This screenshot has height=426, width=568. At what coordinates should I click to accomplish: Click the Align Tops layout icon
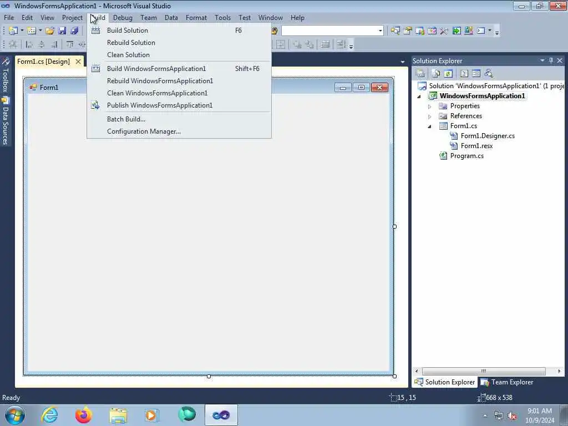(70, 44)
